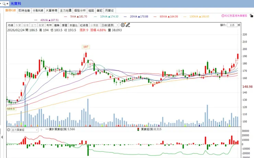Click the magnifier search icon
This screenshot has width=254, height=158.
(x=4, y=3)
